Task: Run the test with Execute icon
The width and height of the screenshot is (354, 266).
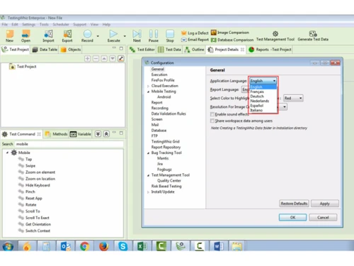Action: tap(113, 36)
